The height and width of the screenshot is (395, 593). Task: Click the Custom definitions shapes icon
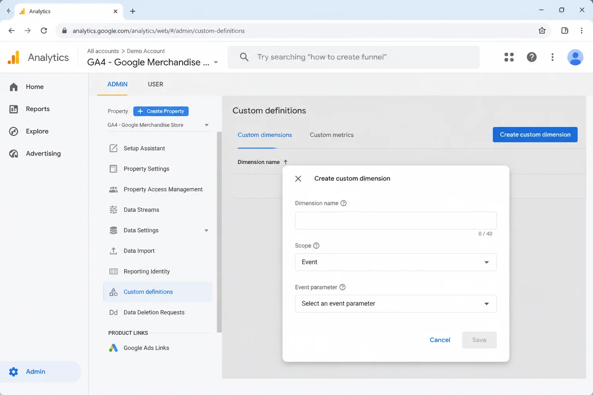[113, 292]
